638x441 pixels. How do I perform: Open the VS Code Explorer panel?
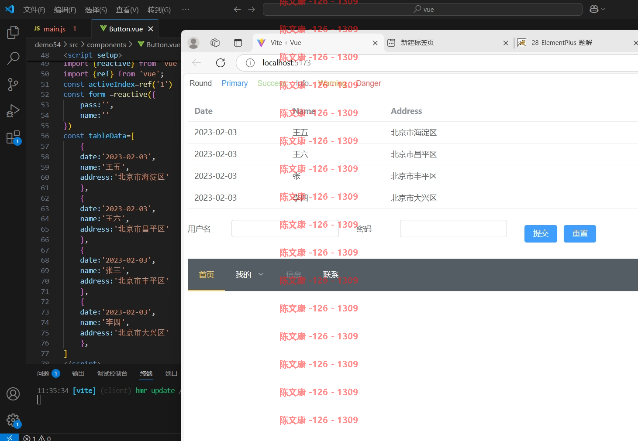pos(13,32)
